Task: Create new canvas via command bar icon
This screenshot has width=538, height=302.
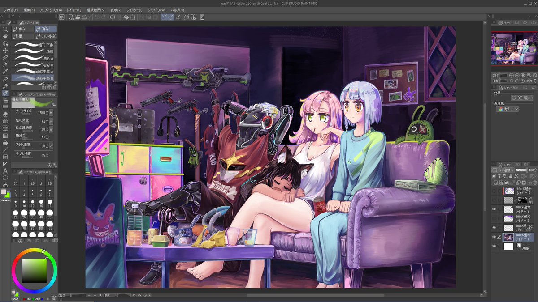Action: tap(71, 17)
